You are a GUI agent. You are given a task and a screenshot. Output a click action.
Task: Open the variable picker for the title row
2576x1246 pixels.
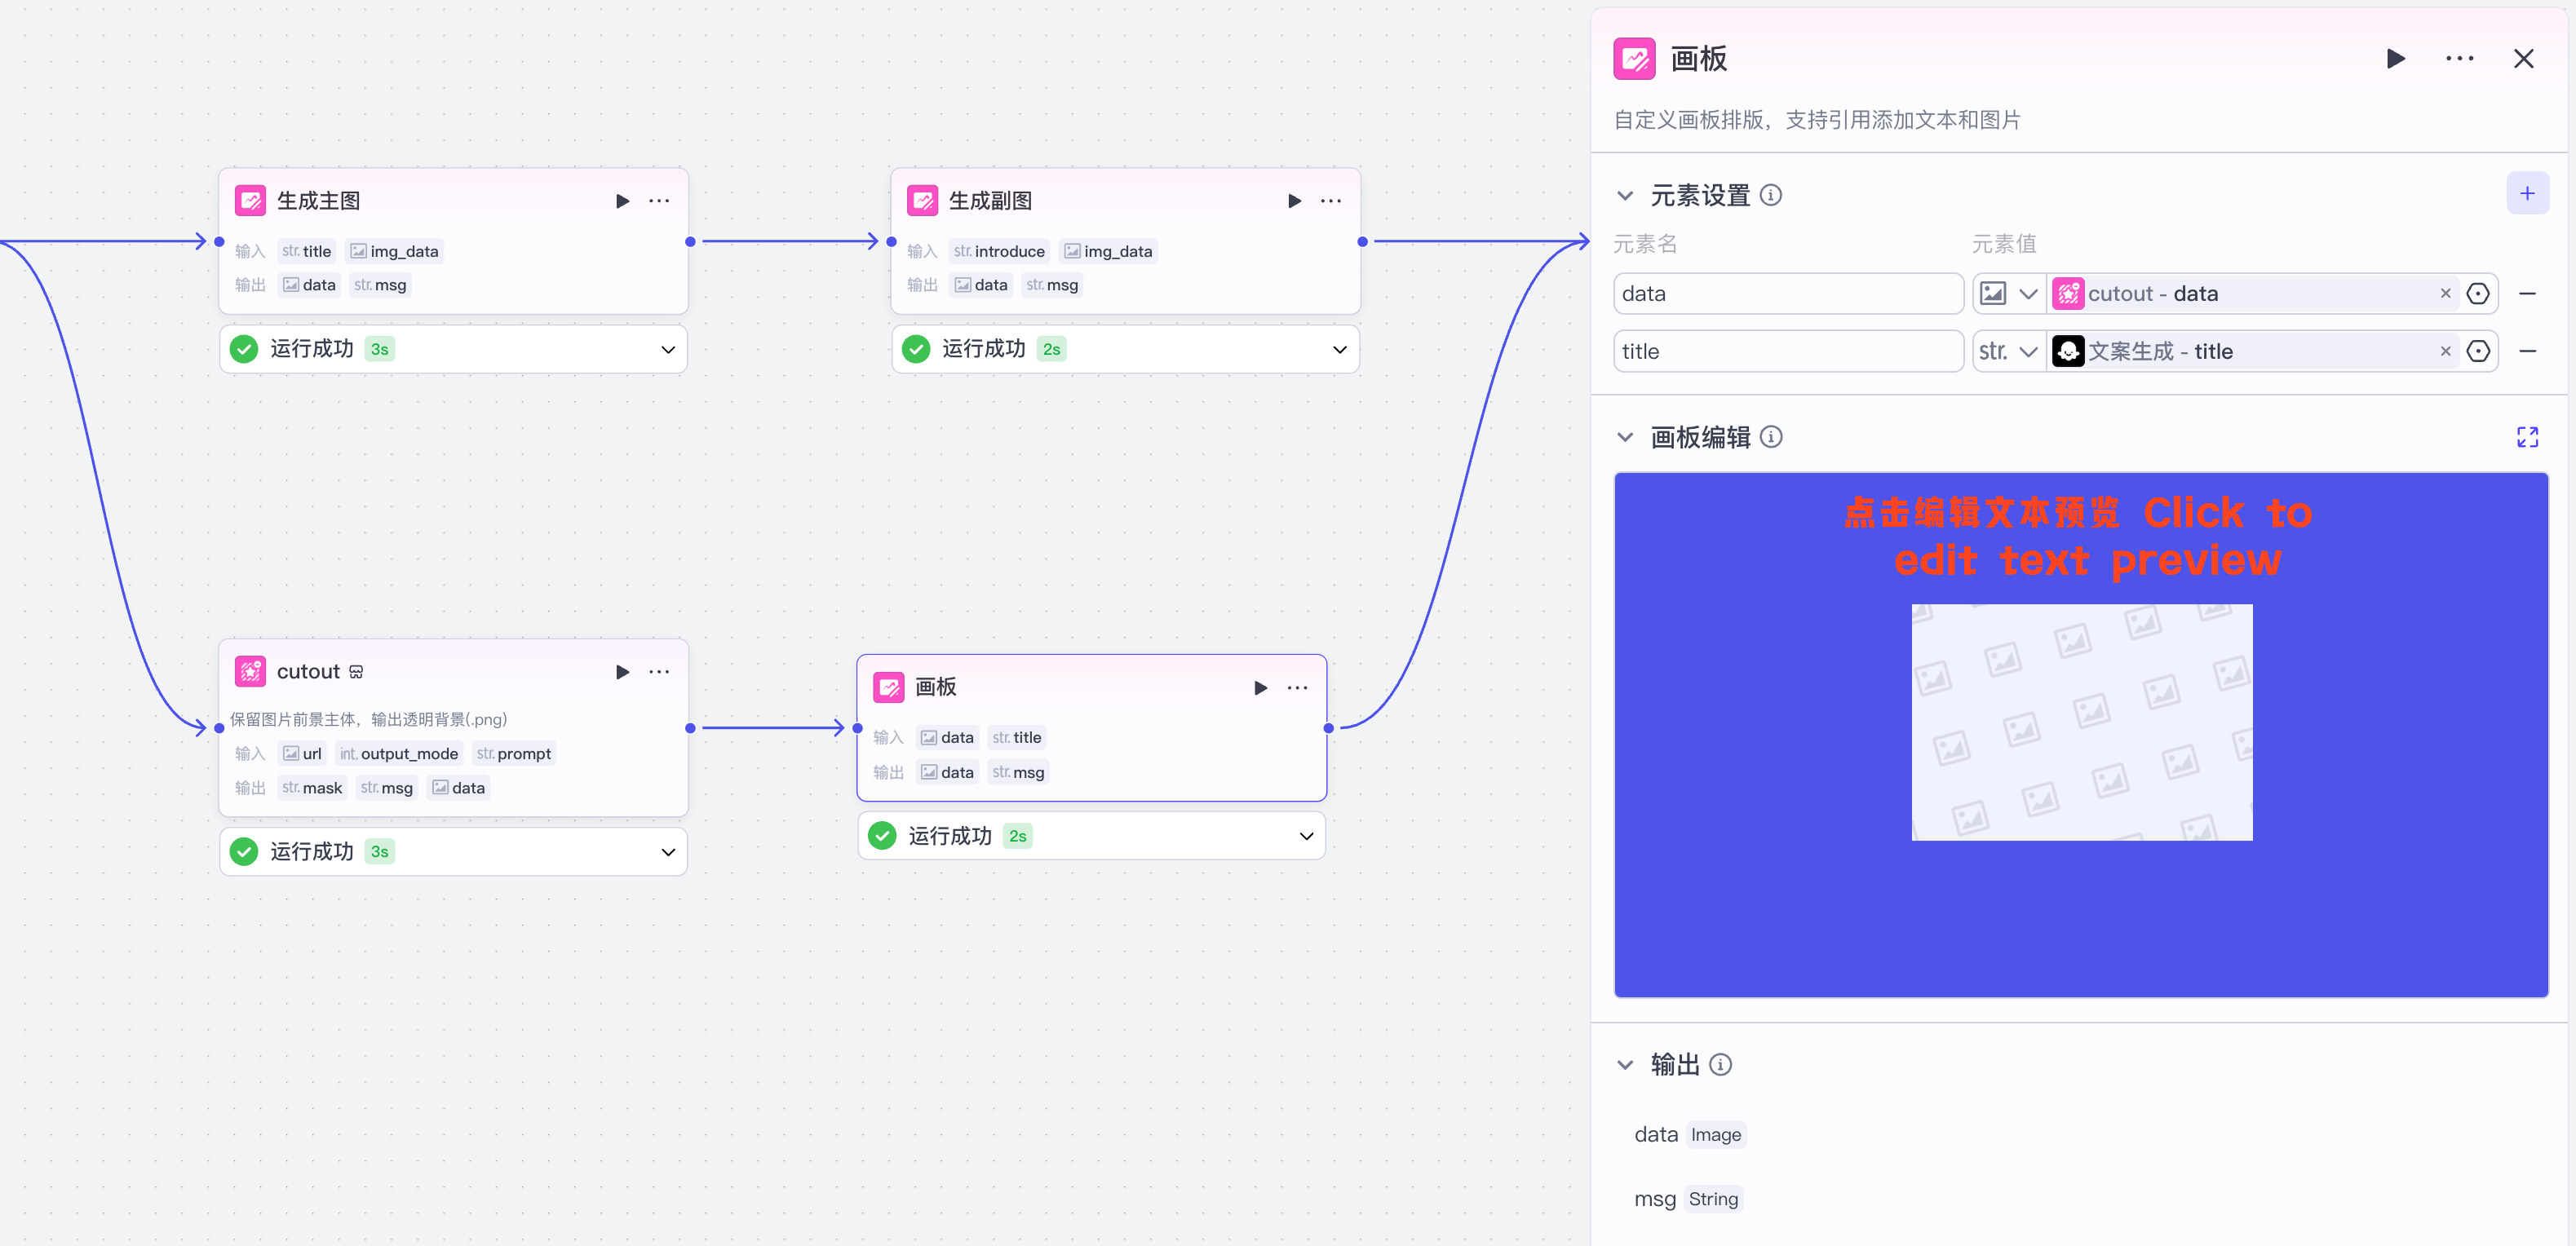(x=2478, y=351)
